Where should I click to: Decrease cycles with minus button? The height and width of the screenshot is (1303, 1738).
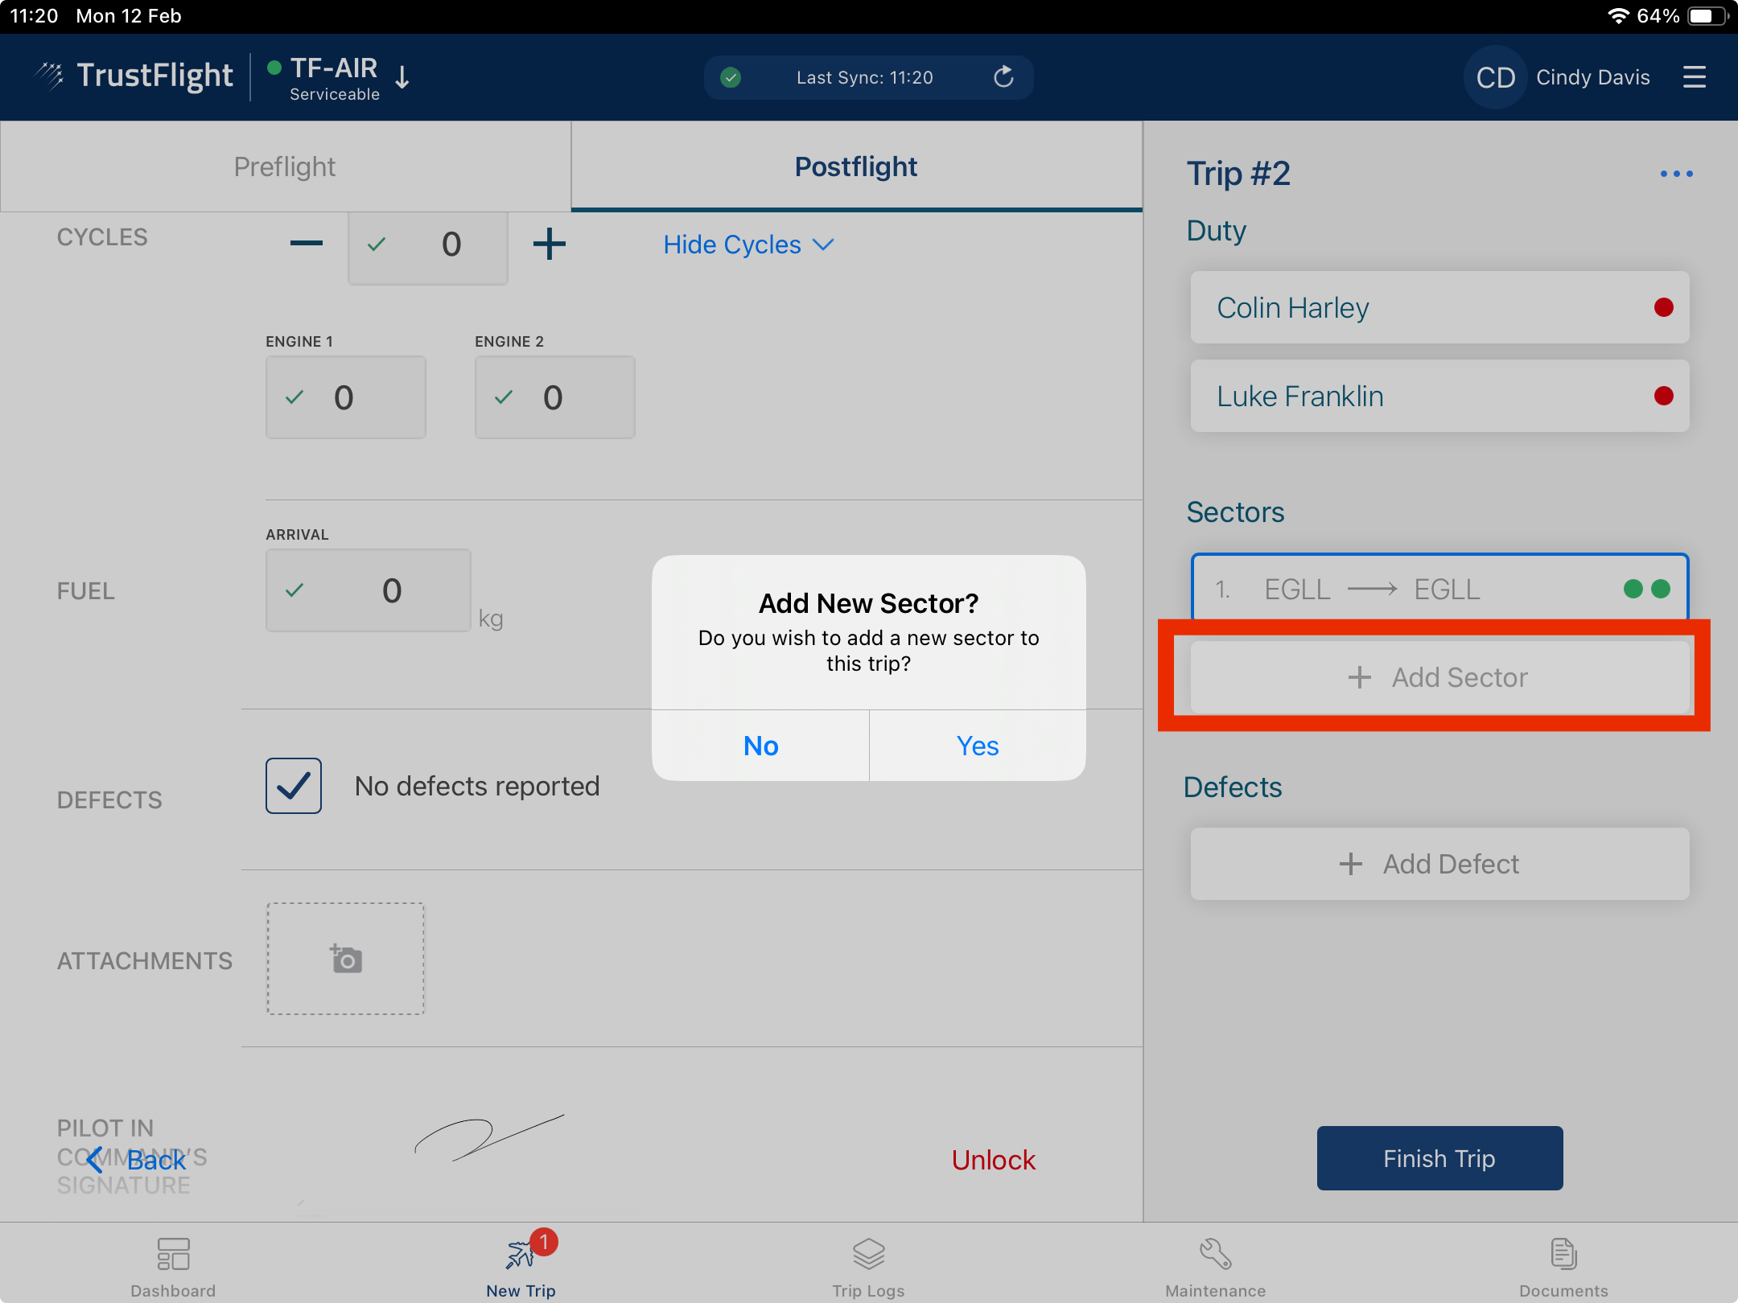click(x=307, y=244)
